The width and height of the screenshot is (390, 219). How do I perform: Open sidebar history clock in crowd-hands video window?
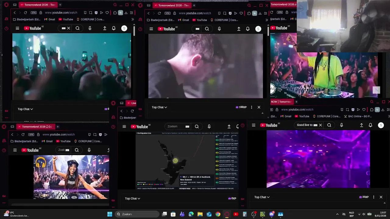click(x=6, y=29)
